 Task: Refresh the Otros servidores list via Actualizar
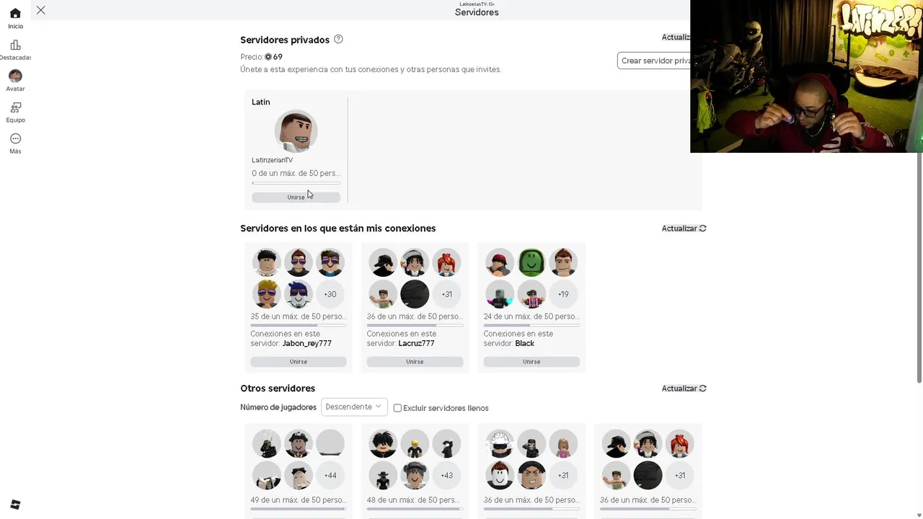684,389
